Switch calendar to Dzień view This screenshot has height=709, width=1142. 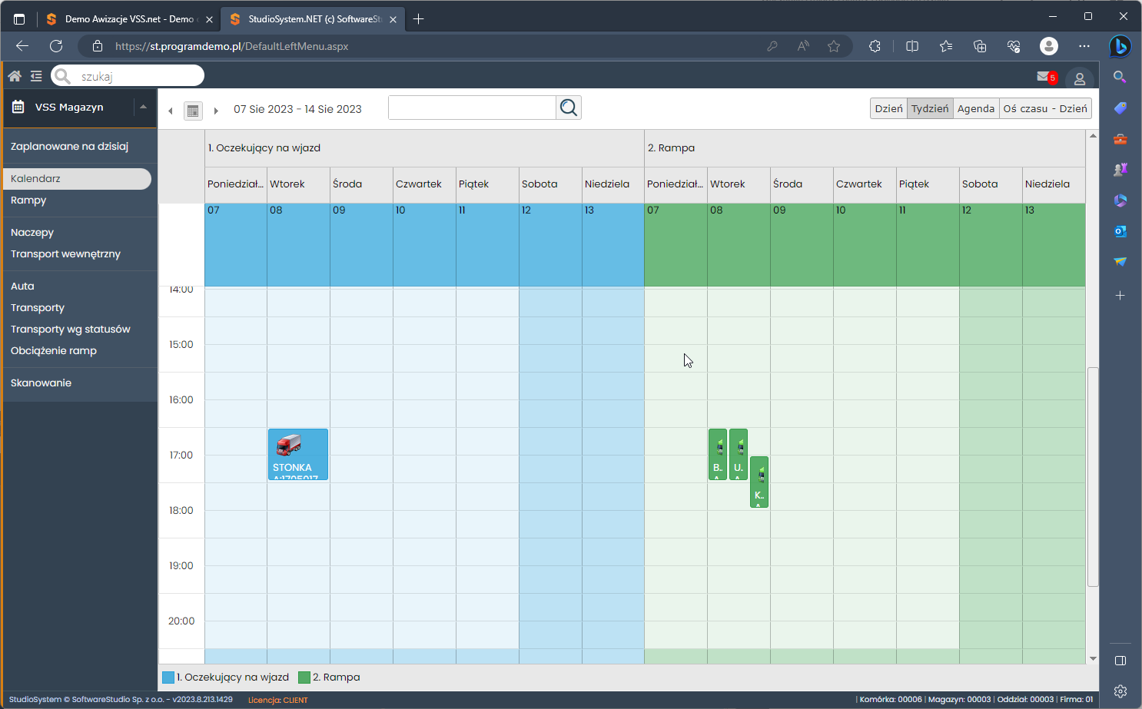click(x=888, y=109)
